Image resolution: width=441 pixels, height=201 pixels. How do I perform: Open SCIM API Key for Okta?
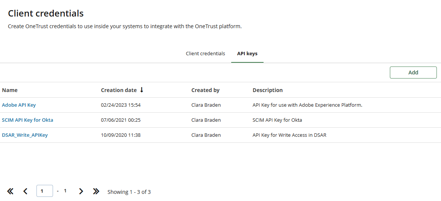point(27,120)
